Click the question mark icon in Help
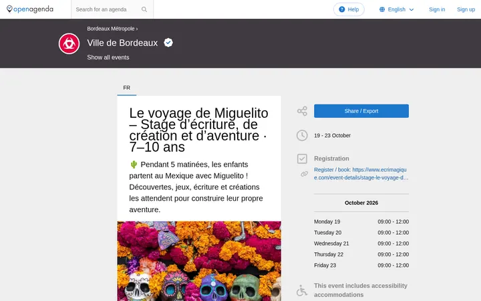 [342, 9]
